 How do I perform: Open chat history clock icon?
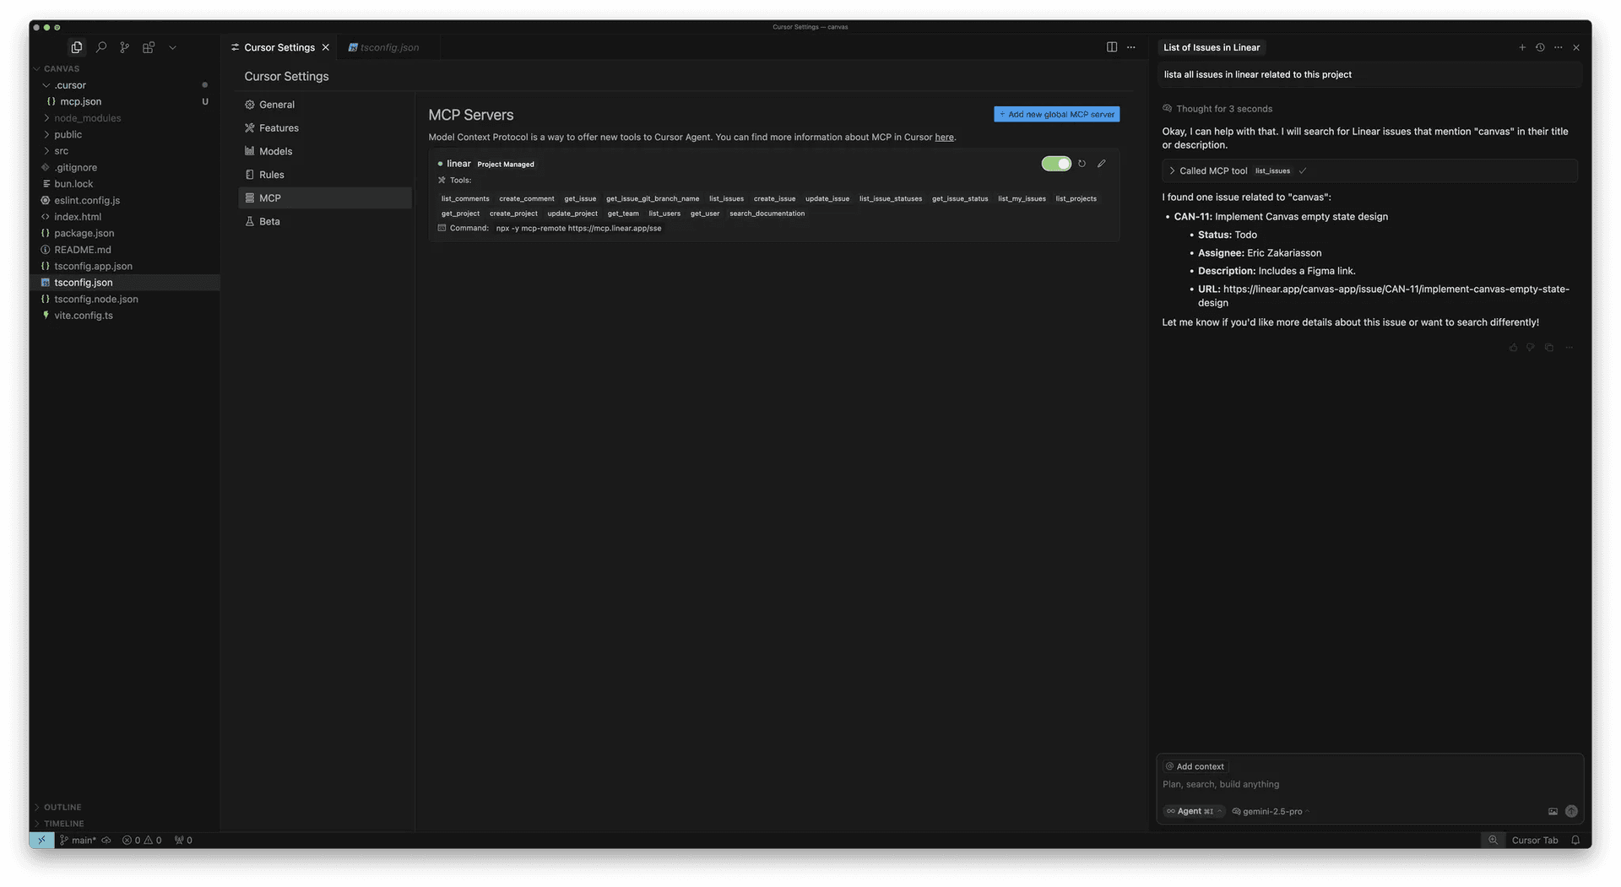click(x=1540, y=47)
